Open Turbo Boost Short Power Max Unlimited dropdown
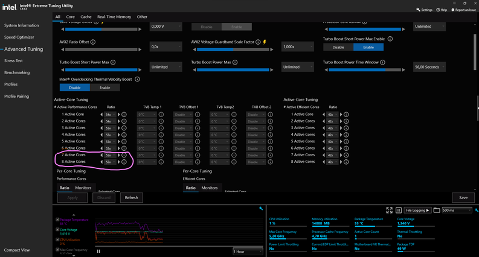This screenshot has width=479, height=257. [166, 67]
